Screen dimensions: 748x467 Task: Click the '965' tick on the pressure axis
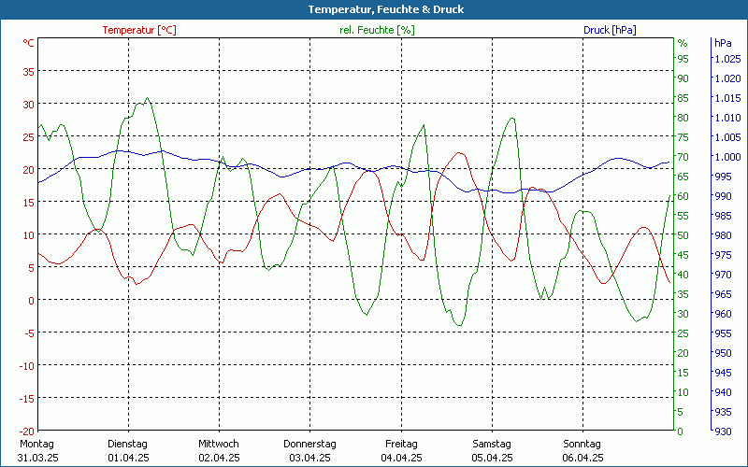[722, 294]
